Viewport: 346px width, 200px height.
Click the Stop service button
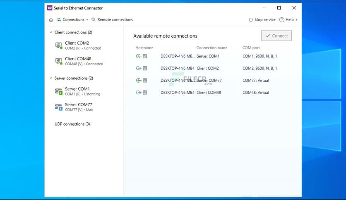click(262, 20)
